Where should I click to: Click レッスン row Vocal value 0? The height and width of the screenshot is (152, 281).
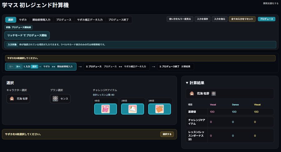pos(211,136)
